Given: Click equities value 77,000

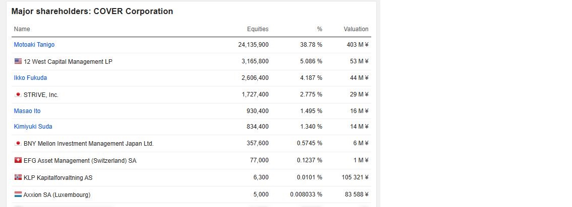Looking at the screenshot, I should click(259, 160).
